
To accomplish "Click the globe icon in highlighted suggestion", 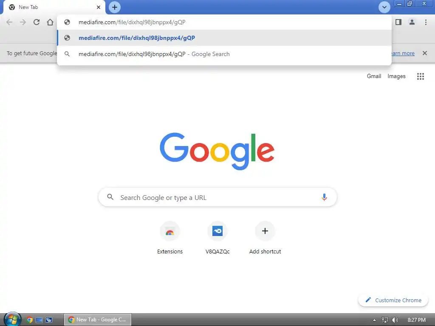I will click(x=67, y=38).
